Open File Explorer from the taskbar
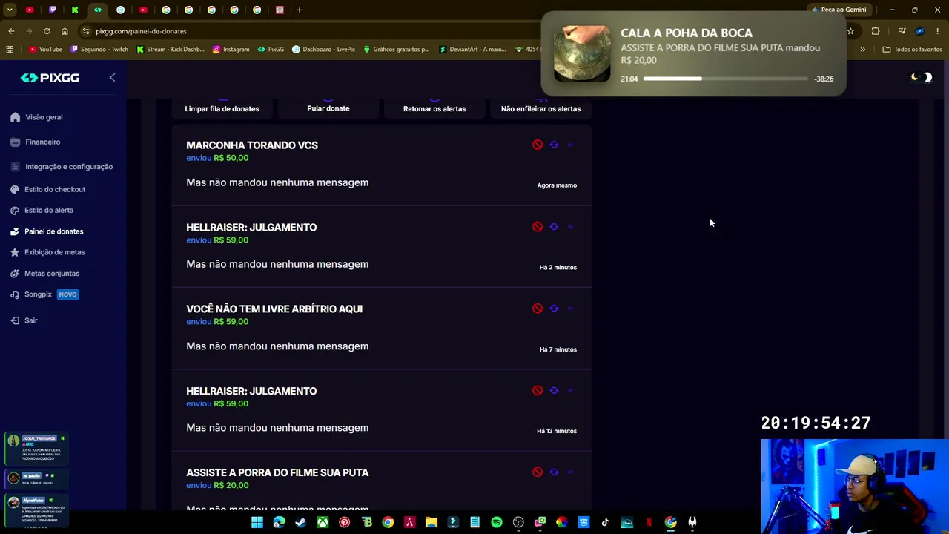The height and width of the screenshot is (534, 949). [431, 523]
